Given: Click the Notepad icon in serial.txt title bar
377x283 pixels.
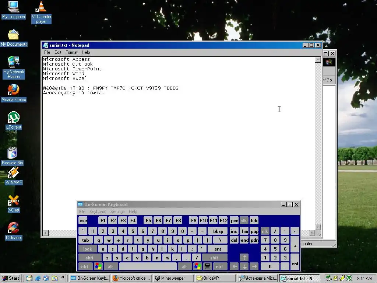Looking at the screenshot, I should [45, 45].
